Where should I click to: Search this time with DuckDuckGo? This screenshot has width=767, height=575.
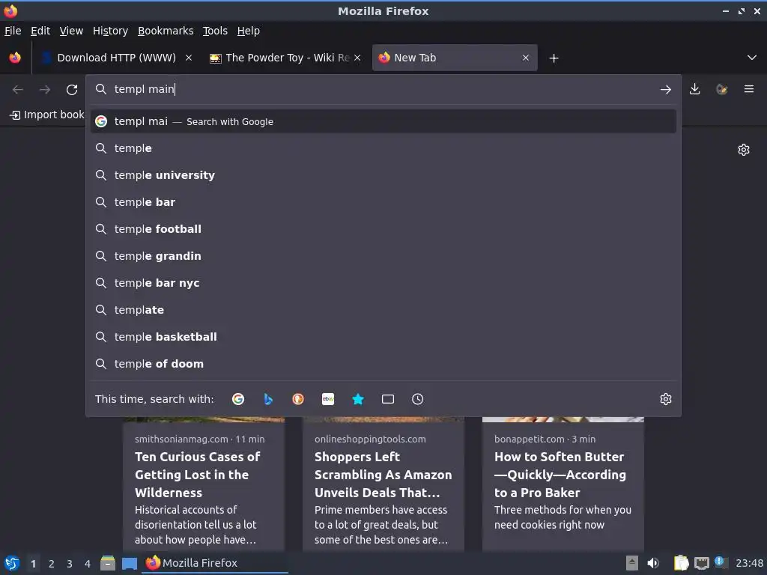(298, 399)
